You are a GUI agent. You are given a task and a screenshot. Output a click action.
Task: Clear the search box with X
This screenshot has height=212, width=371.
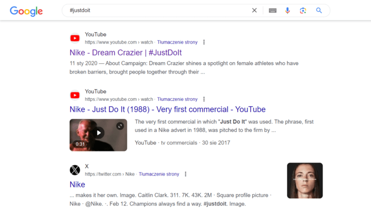(255, 10)
